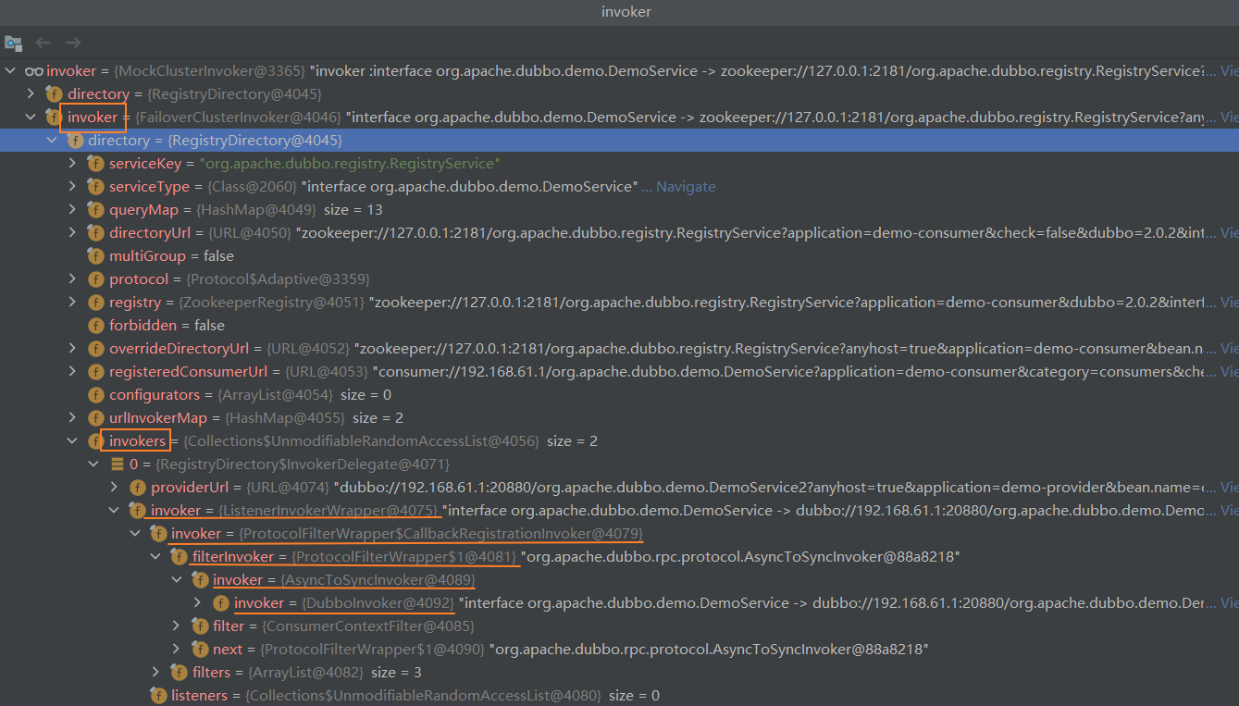The image size is (1239, 706).
Task: Click field icon beside providerUrl
Action: coord(137,488)
